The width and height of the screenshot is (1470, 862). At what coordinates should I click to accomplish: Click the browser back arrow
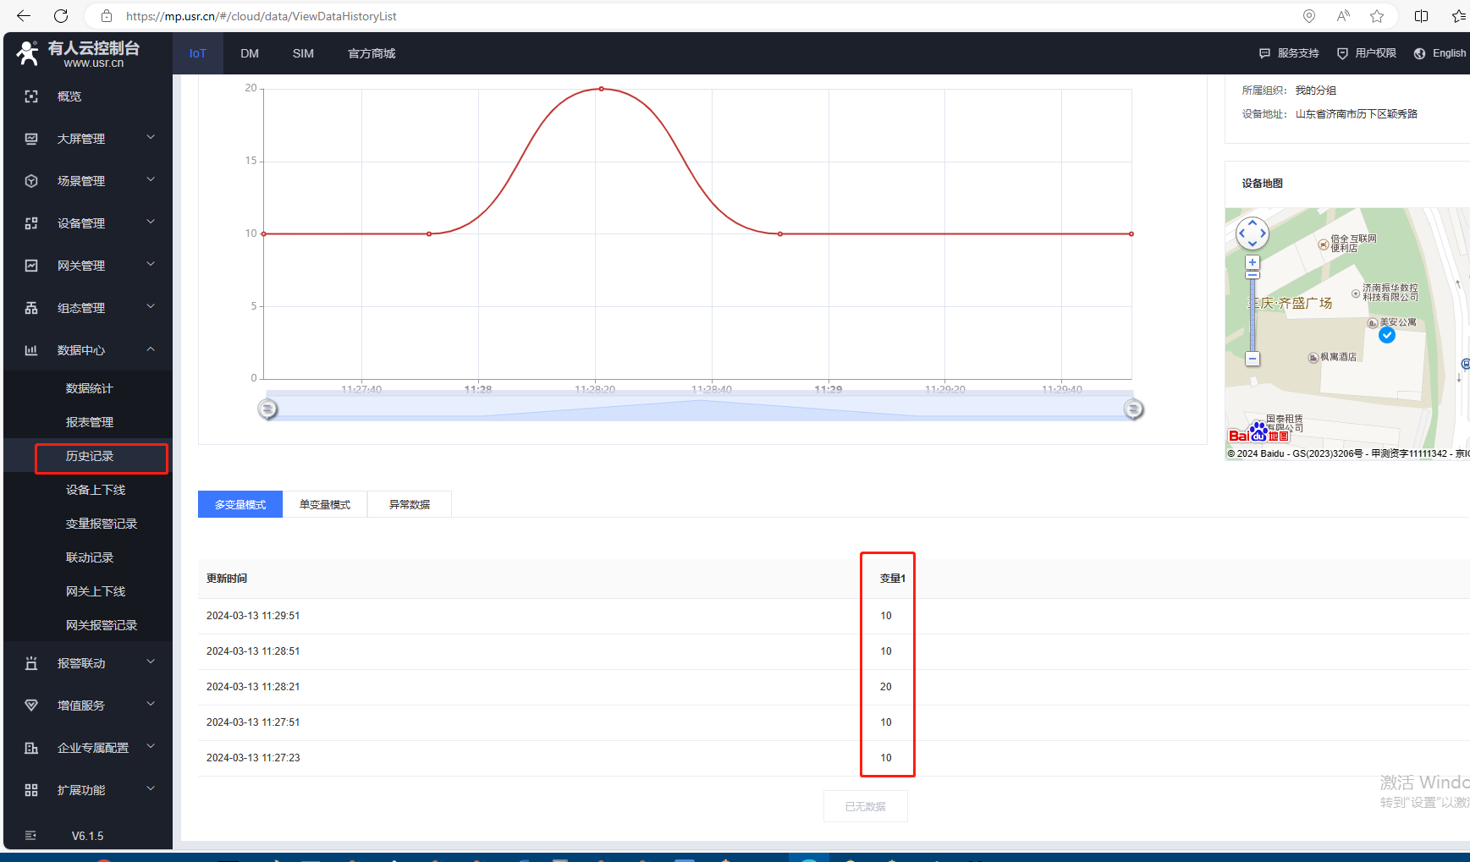[24, 16]
